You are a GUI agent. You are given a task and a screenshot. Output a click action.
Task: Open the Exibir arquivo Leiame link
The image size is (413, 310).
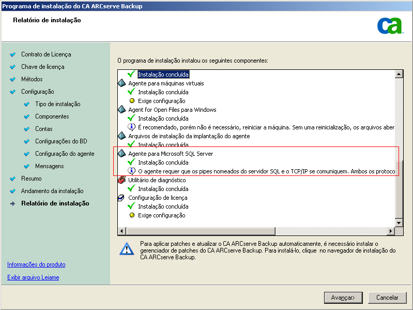tap(33, 277)
